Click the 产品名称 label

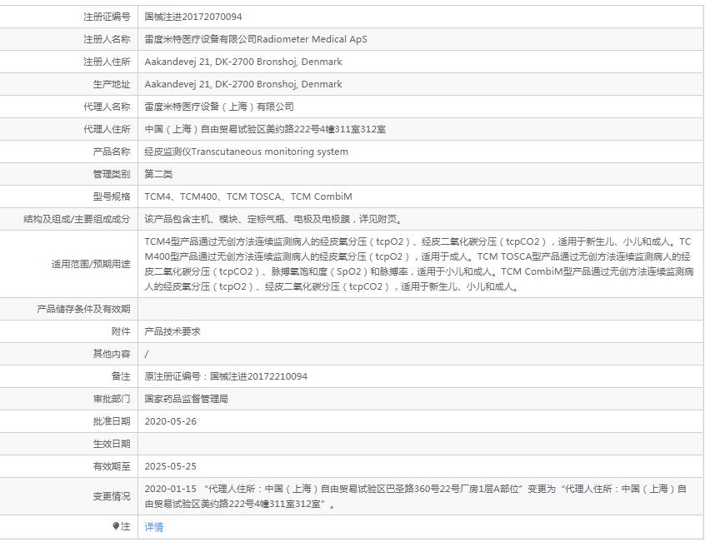112,152
